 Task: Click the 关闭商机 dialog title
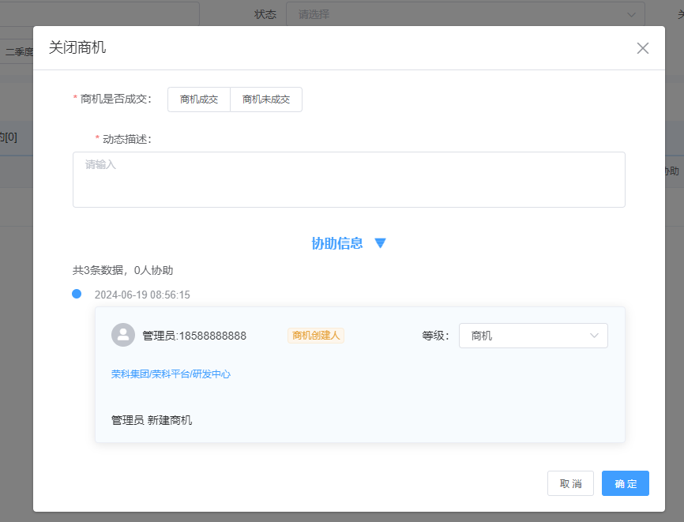[x=77, y=47]
